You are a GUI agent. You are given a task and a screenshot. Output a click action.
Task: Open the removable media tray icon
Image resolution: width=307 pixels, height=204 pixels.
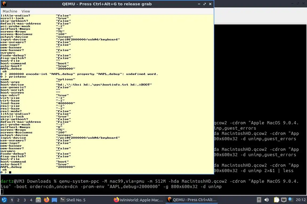[x=259, y=200]
